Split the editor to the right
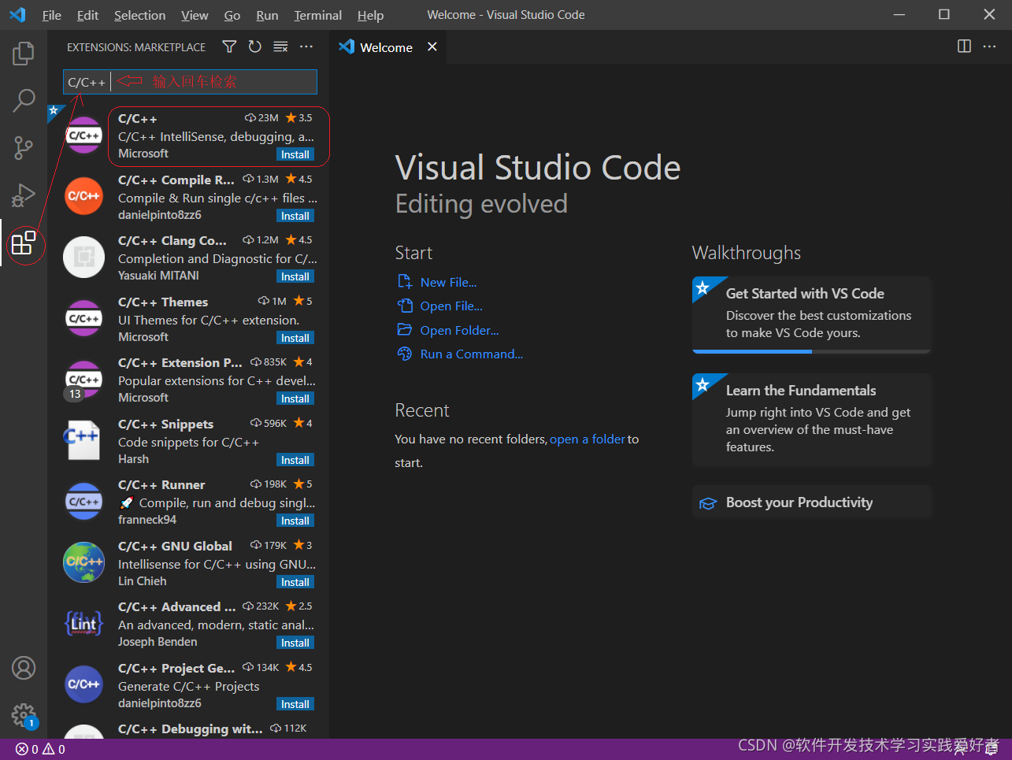This screenshot has height=760, width=1012. pyautogui.click(x=964, y=46)
